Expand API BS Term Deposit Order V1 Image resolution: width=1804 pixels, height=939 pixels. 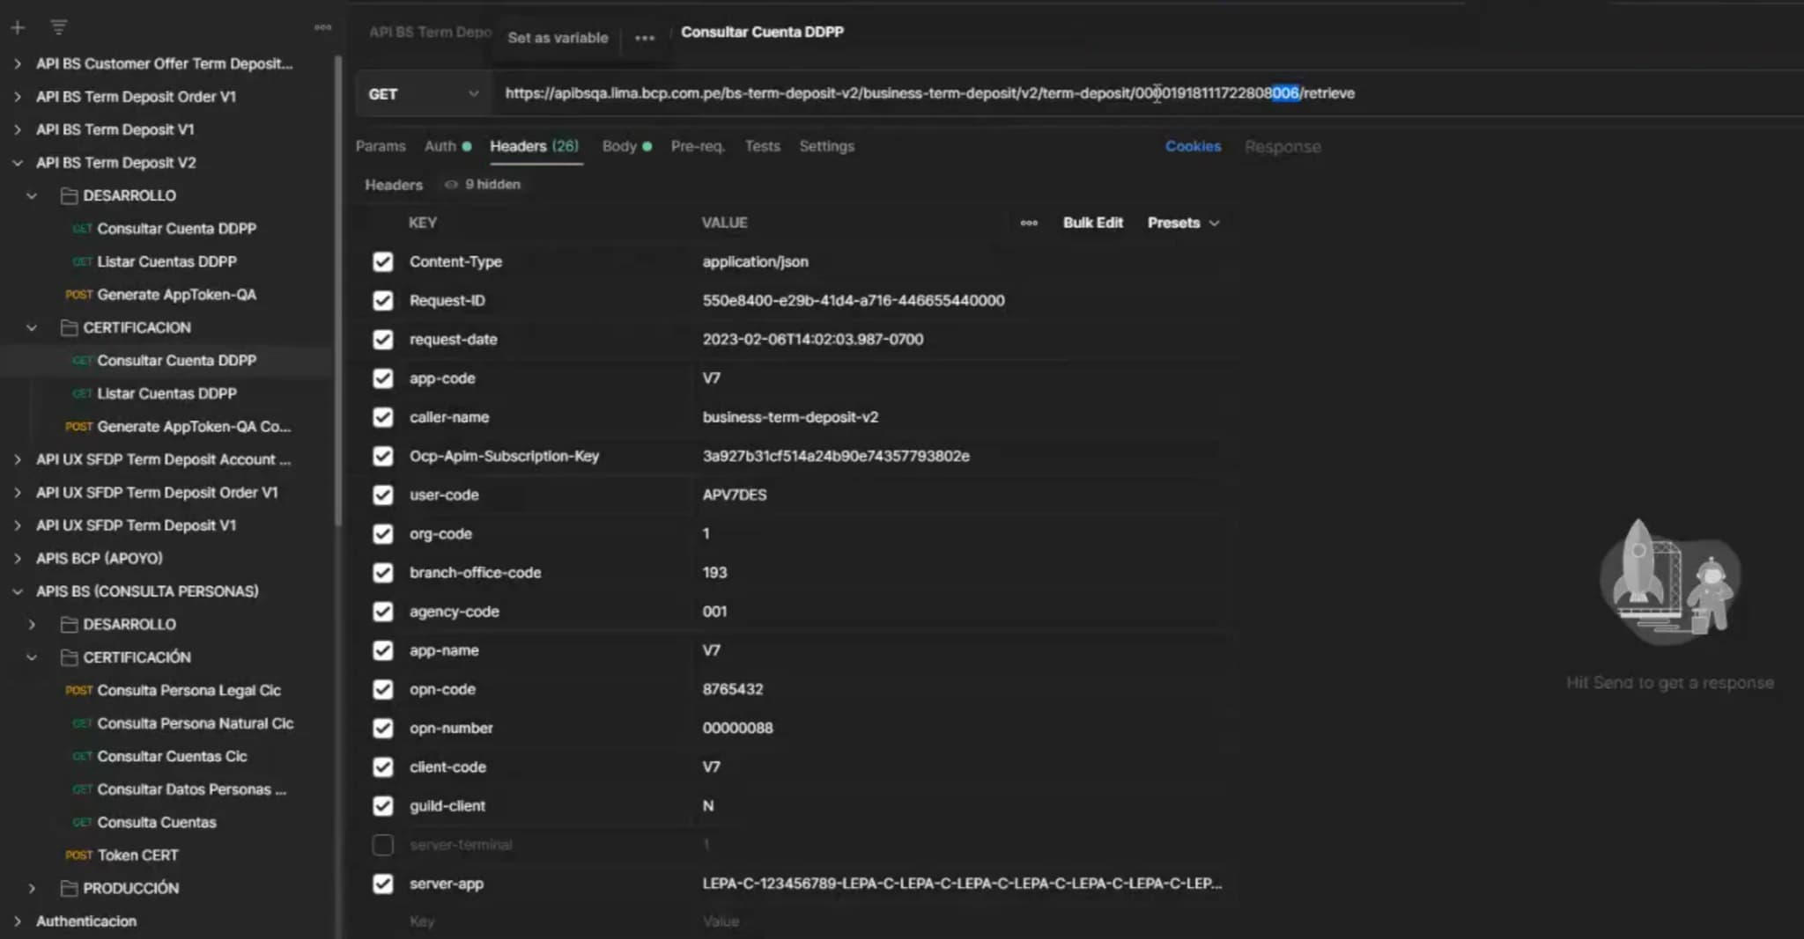pyautogui.click(x=18, y=97)
